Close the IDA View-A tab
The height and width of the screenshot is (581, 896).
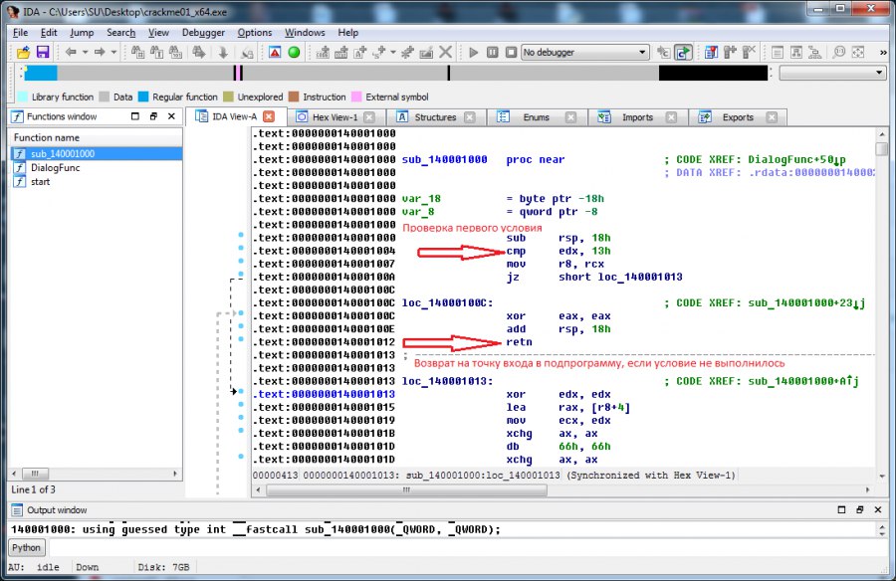tap(269, 117)
